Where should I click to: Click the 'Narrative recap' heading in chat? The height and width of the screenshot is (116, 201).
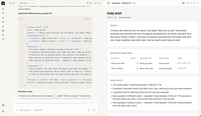(x=25, y=92)
